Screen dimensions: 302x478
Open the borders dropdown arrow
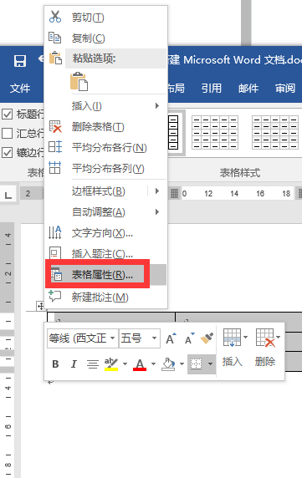point(210,364)
